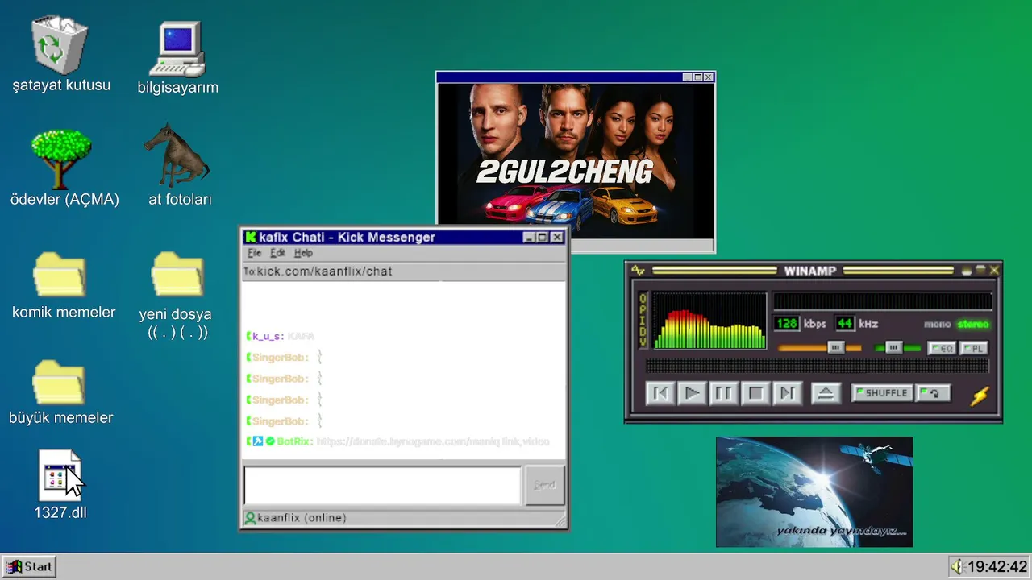The width and height of the screenshot is (1032, 580).
Task: Click the OPIDV options strip in Winamp
Action: click(x=643, y=321)
